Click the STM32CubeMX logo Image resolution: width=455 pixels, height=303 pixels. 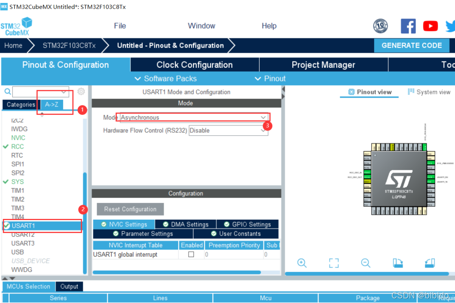tap(16, 27)
